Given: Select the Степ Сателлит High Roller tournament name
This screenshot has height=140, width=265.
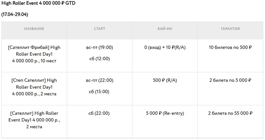Looking at the screenshot, I should 34,87.
